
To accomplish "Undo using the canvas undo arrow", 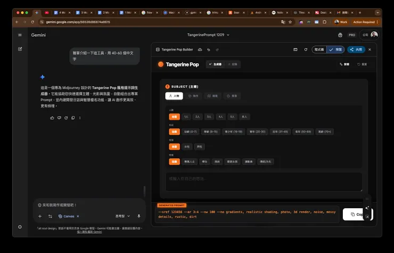I will point(209,50).
